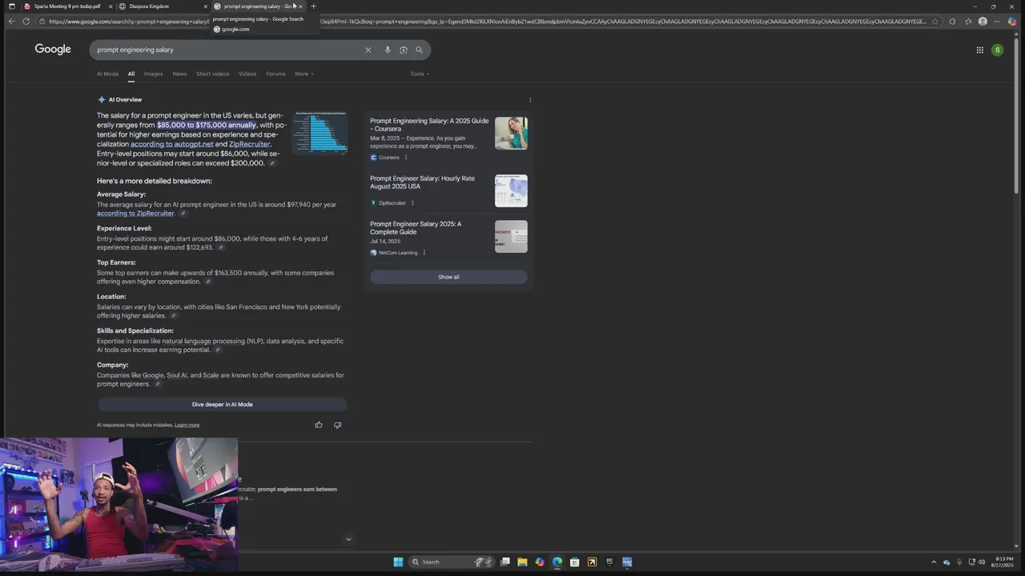Open the ZipRecruiter link in first paragraph
This screenshot has width=1025, height=576.
click(x=249, y=144)
